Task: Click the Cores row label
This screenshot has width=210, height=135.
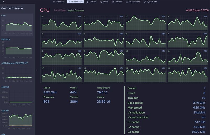Action: [131, 93]
